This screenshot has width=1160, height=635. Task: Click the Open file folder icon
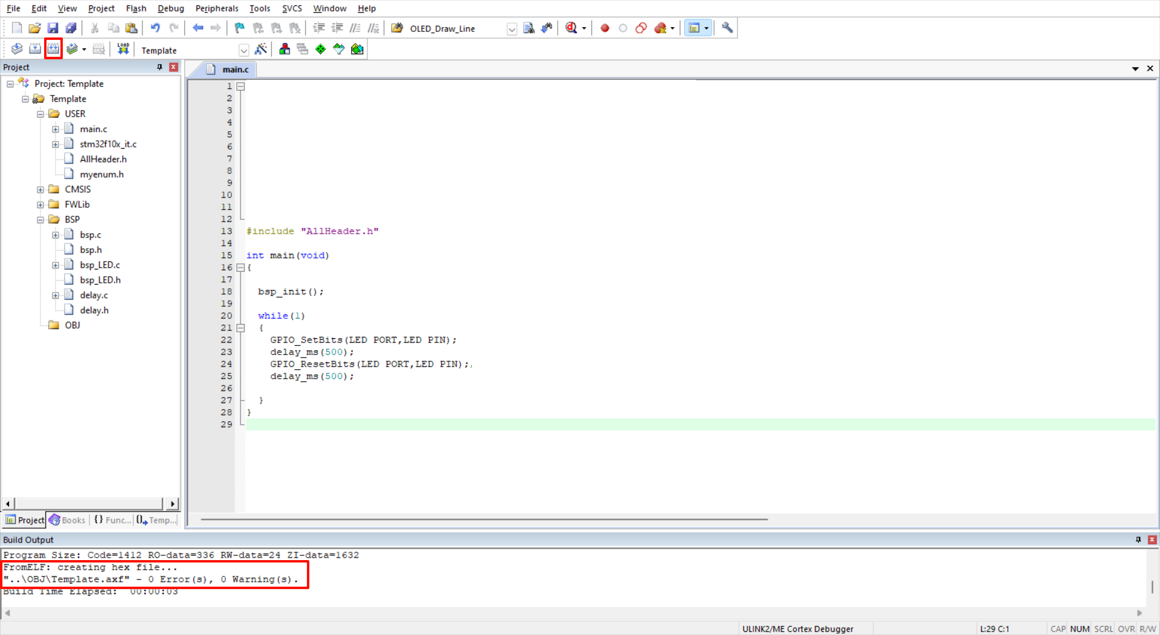click(35, 28)
